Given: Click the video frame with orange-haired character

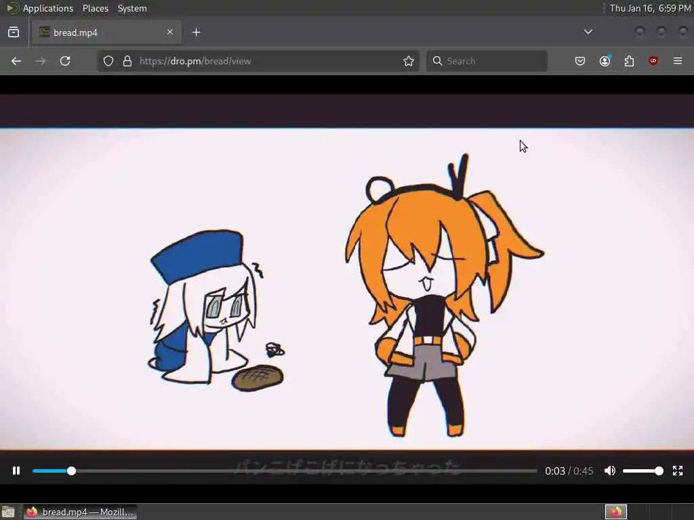Looking at the screenshot, I should 347,290.
